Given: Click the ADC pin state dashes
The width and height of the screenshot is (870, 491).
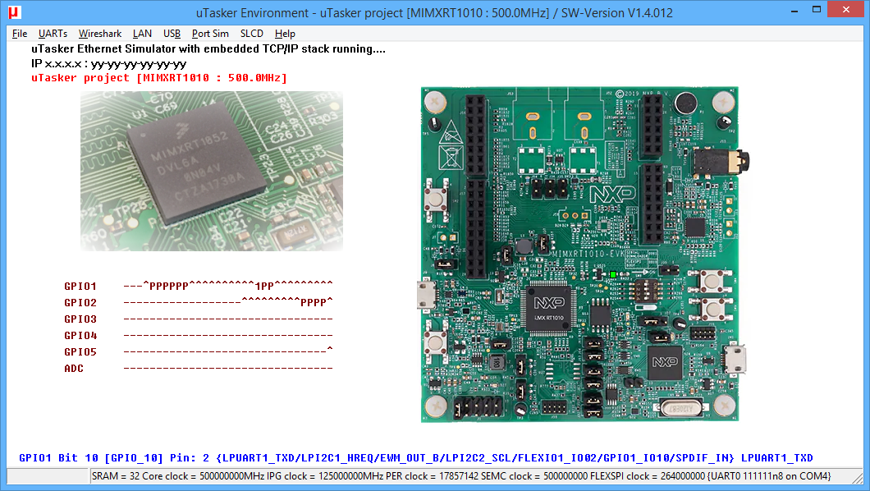Looking at the screenshot, I should pos(228,369).
